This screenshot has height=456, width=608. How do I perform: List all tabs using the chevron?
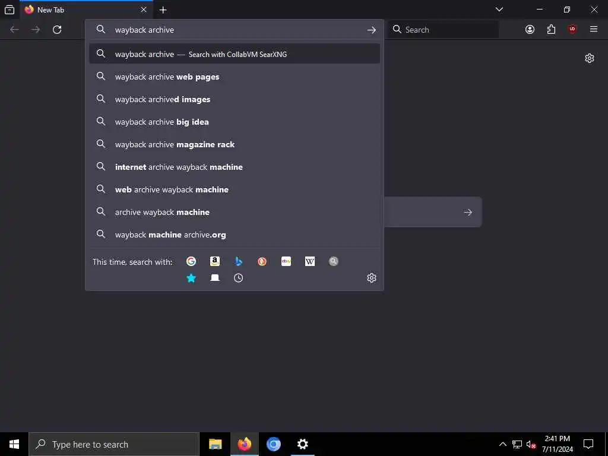tap(499, 9)
